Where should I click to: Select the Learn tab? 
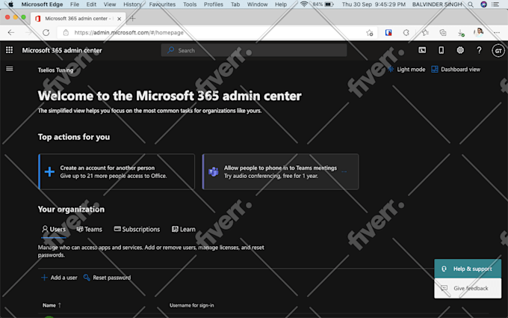coord(183,229)
